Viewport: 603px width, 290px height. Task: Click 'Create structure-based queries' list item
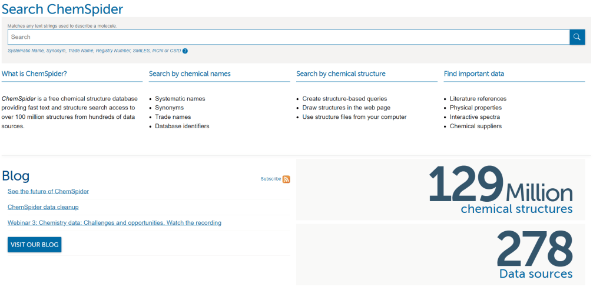pos(344,98)
